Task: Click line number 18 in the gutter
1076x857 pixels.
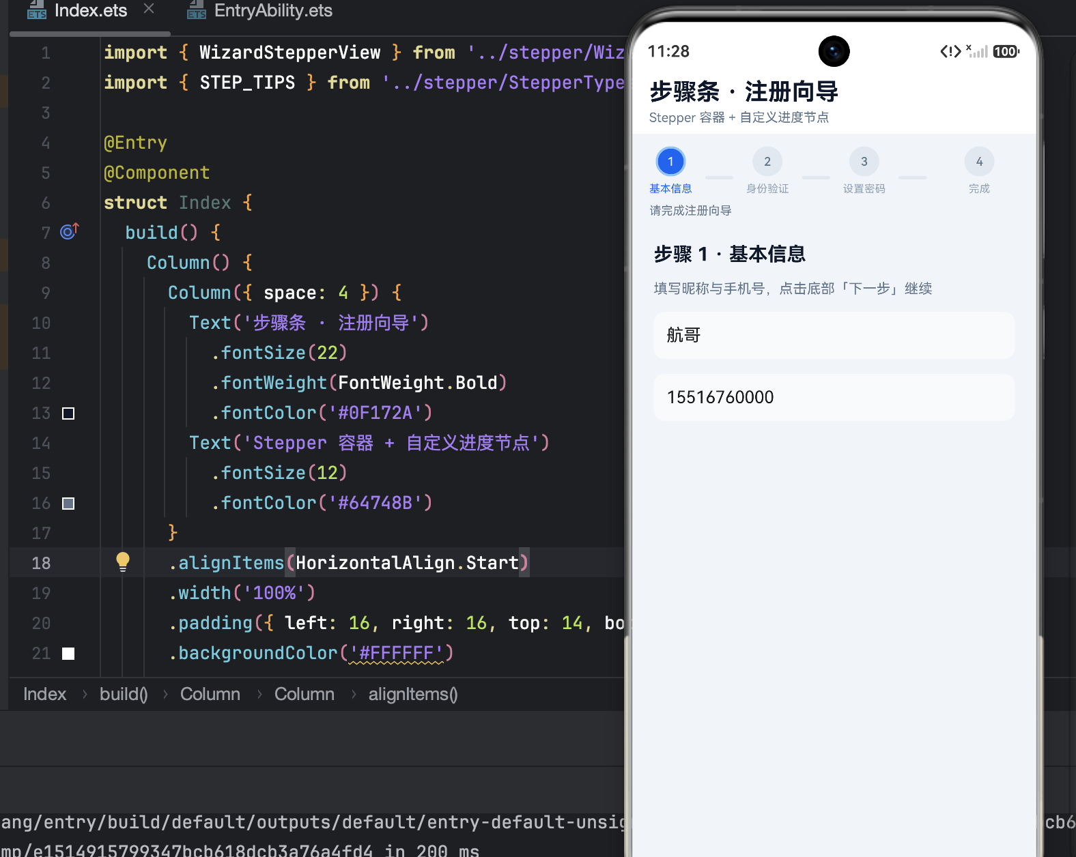Action: click(41, 563)
